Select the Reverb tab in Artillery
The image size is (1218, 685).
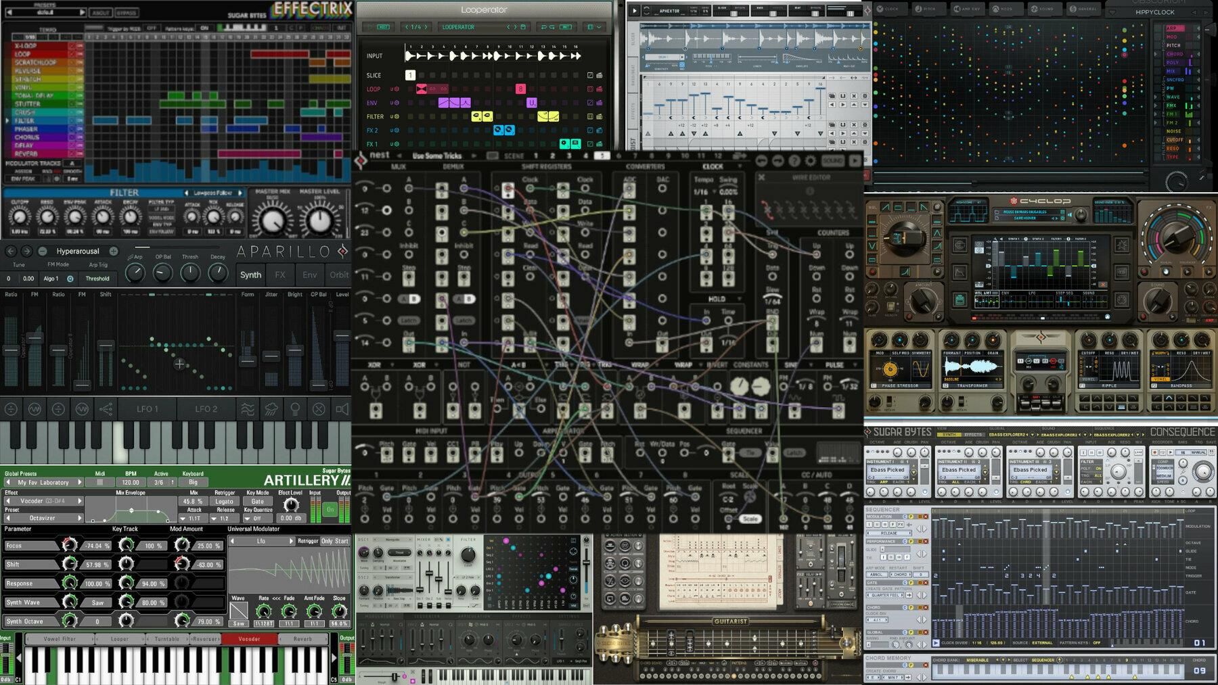click(x=303, y=638)
